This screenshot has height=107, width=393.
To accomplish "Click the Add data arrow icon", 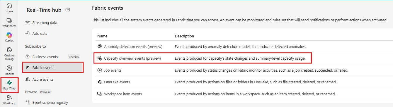I will [28, 33].
